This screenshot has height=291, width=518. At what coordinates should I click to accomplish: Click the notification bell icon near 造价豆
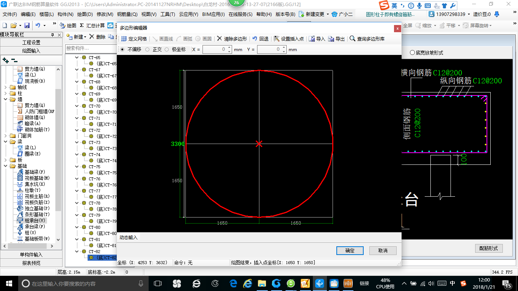click(x=496, y=14)
